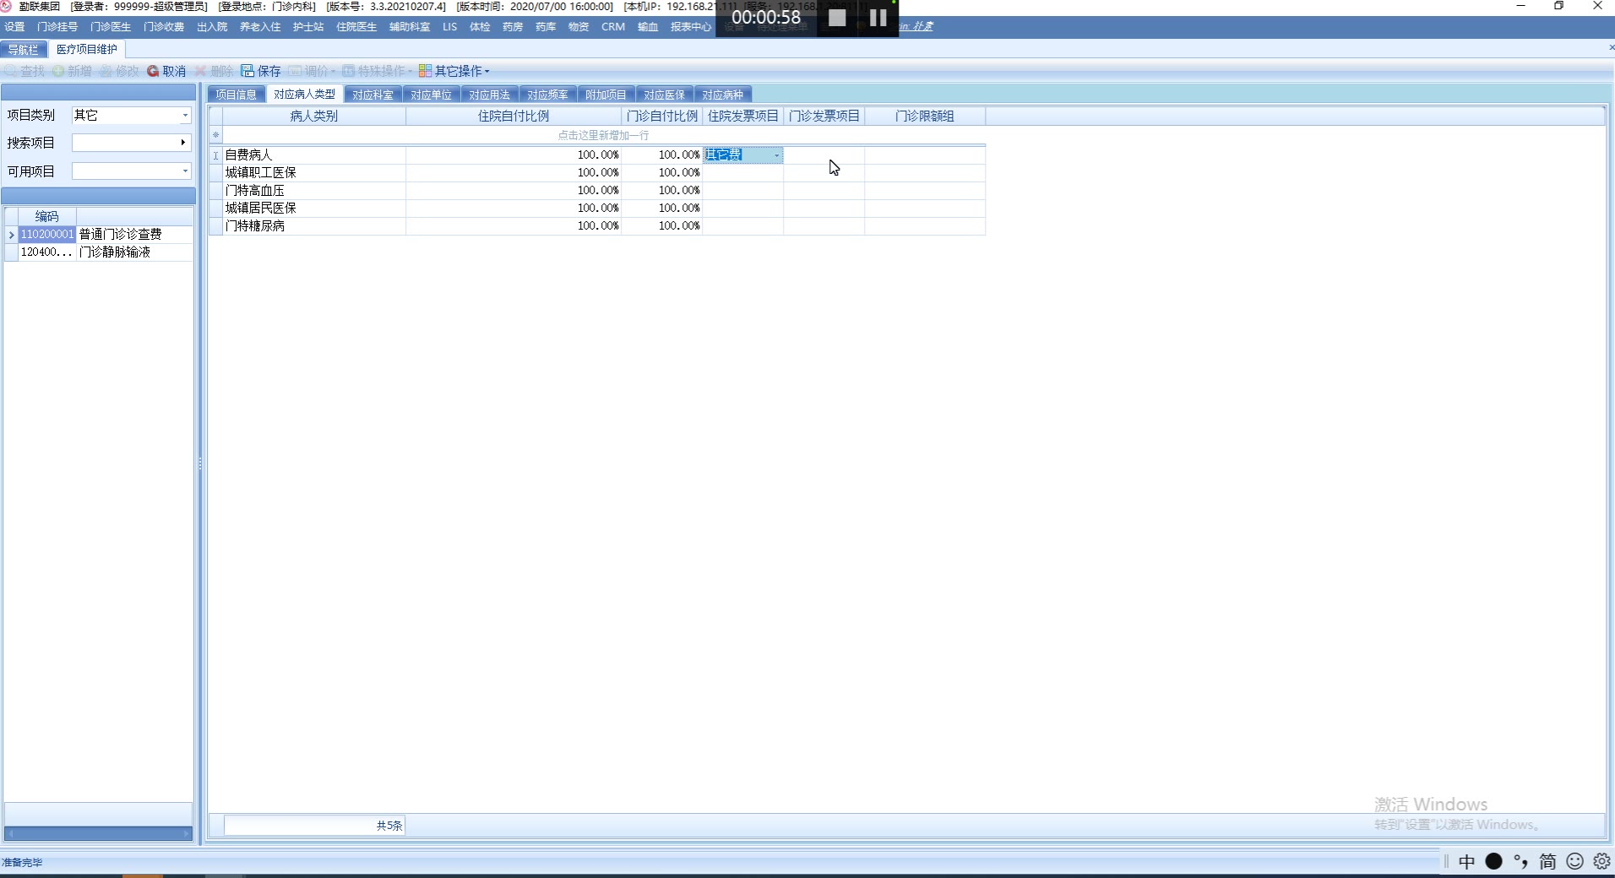Open the 门诊收费 menu
The image size is (1615, 878).
[164, 27]
